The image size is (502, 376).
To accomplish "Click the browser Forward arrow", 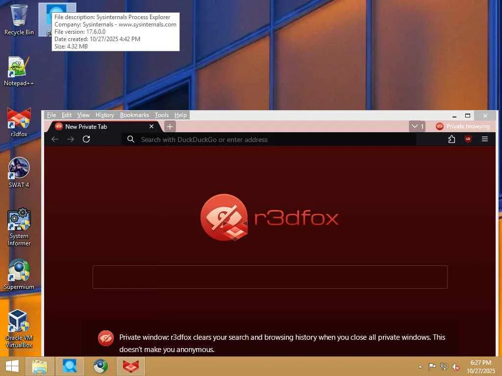I will tap(71, 139).
